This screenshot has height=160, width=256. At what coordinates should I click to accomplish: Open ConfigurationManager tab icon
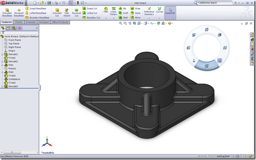coord(14,28)
